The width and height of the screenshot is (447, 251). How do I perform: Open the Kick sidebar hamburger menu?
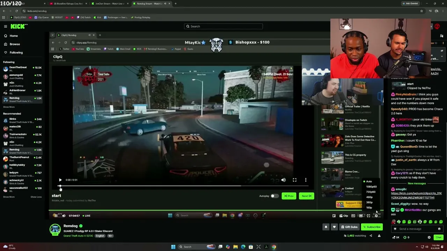pyautogui.click(x=6, y=26)
